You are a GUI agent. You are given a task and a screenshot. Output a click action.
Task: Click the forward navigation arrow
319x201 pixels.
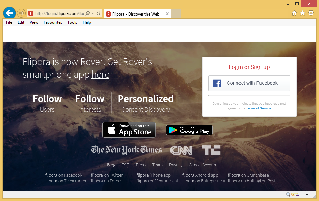point(21,13)
